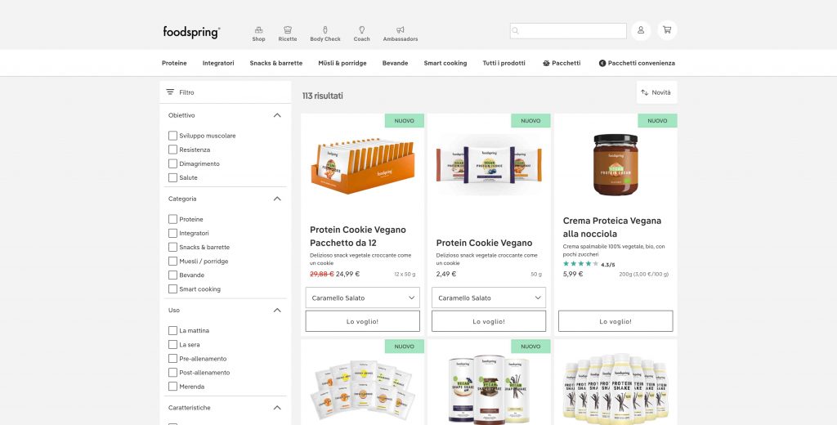Click Lo voglio! for single Protein Cookie Vegano
The image size is (837, 425).
coord(489,321)
